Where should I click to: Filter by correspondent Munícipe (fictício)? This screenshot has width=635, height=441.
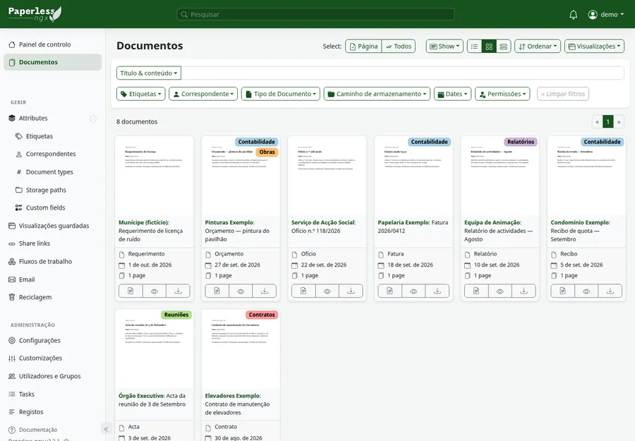[144, 223]
